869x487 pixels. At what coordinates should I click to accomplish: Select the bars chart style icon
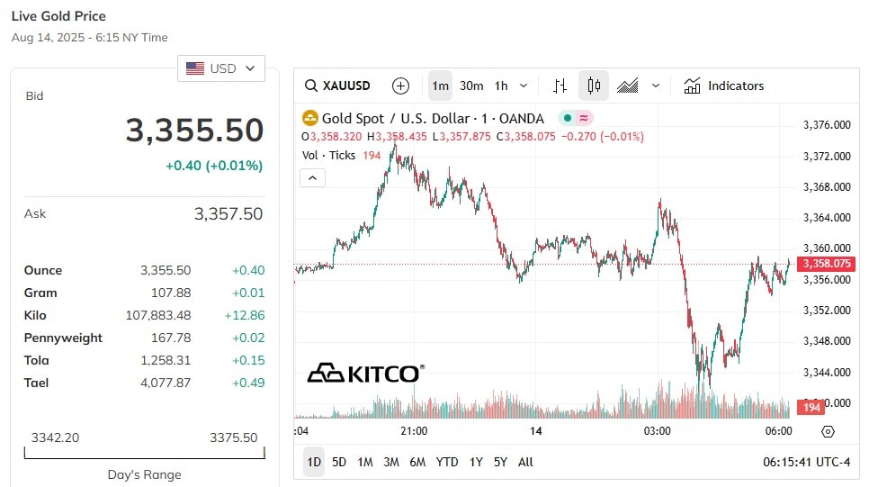[x=560, y=86]
